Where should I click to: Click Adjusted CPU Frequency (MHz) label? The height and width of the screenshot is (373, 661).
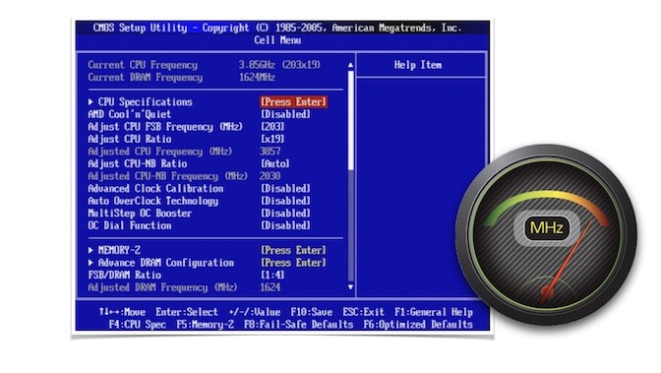click(x=159, y=152)
